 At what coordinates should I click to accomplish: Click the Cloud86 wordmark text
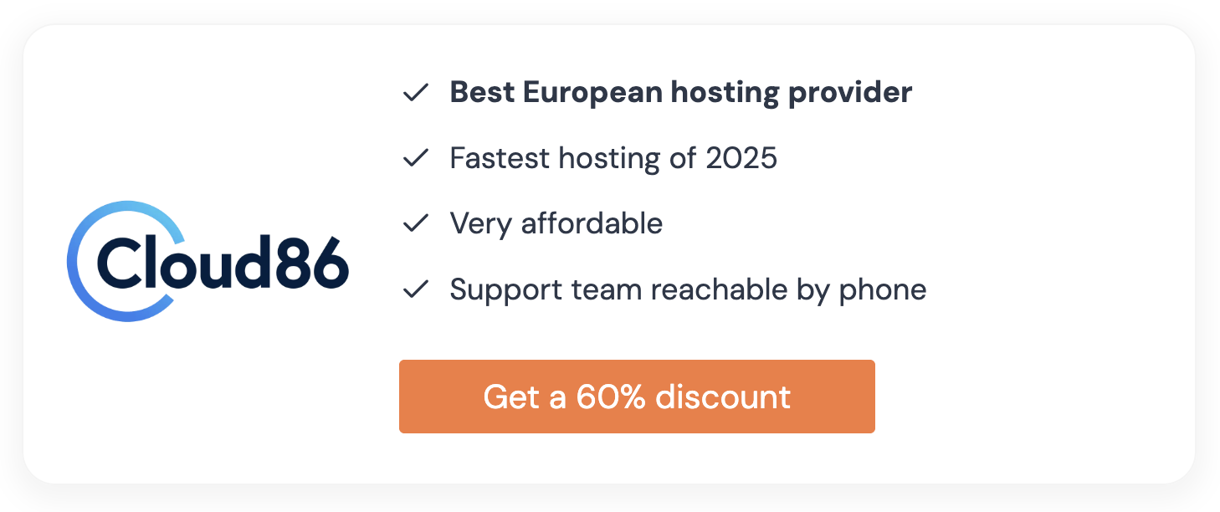pos(222,262)
